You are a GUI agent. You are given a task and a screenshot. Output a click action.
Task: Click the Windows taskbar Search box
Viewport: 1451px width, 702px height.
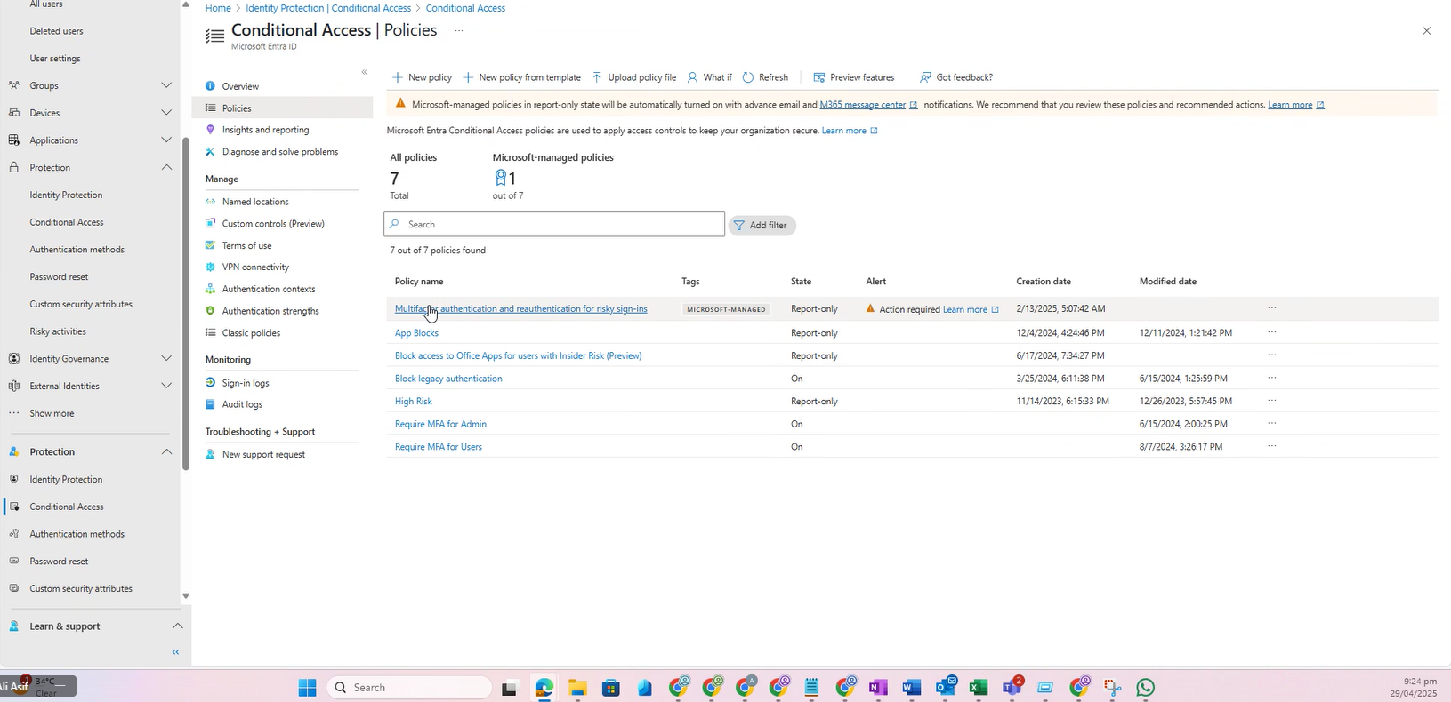(x=410, y=688)
